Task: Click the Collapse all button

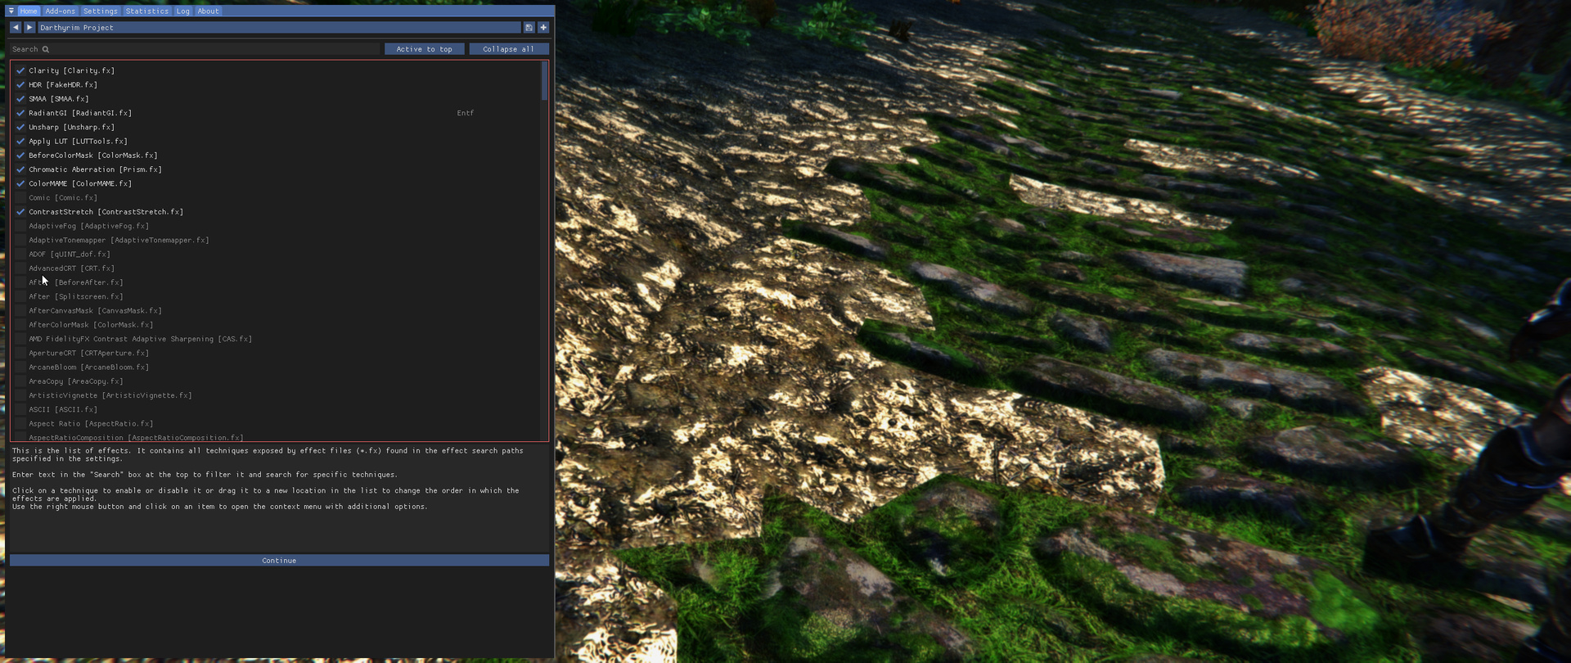Action: tap(508, 49)
